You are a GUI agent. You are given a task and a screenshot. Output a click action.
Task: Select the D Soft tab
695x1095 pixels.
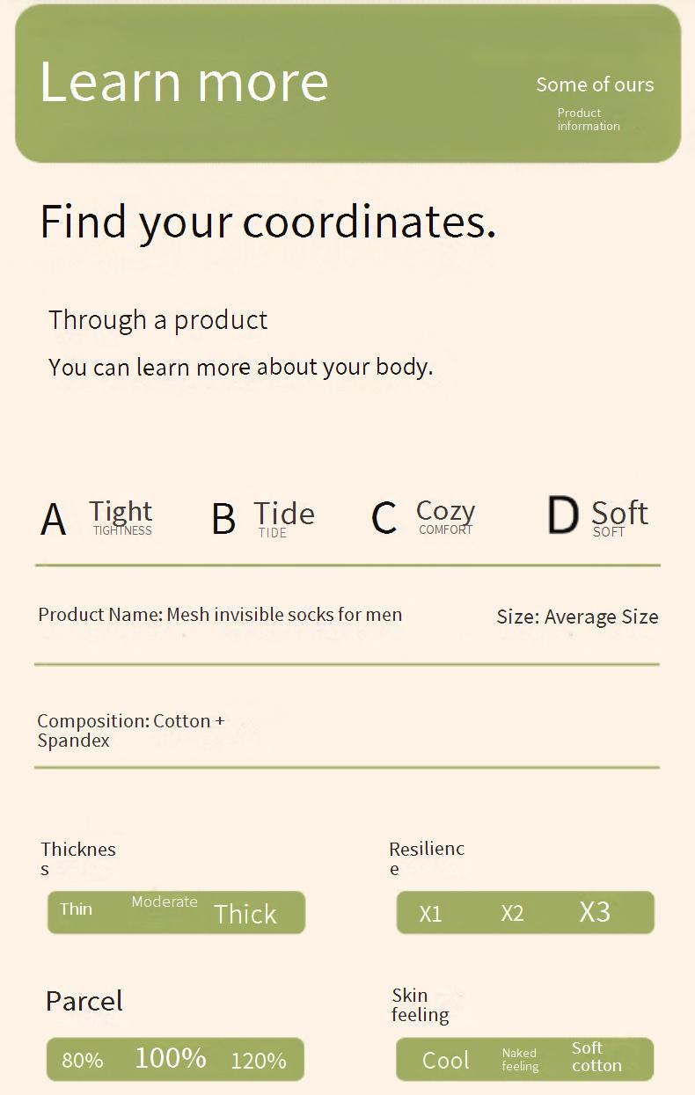click(597, 516)
